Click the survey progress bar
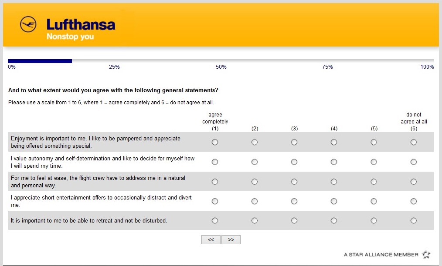This screenshot has height=266, width=442. click(221, 61)
